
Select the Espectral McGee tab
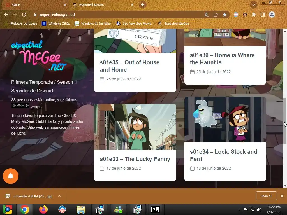[x=103, y=5]
